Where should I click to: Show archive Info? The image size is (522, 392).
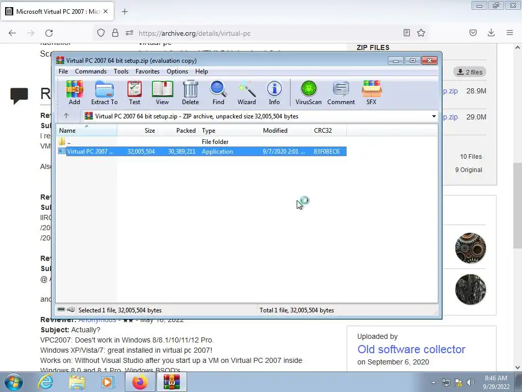point(274,93)
